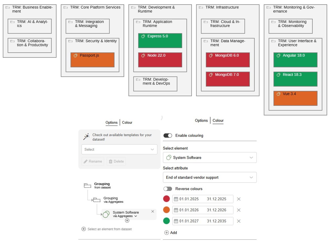Click the orange colour swatch

click(x=167, y=210)
